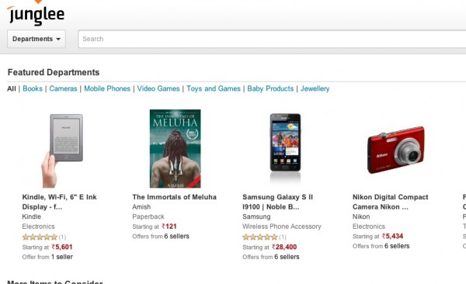View the Jewellery department
466x284 pixels.
click(x=315, y=88)
